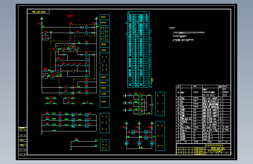Click the red ~380V voltage label
Image resolution: width=253 pixels, height=164 pixels.
(x=69, y=16)
